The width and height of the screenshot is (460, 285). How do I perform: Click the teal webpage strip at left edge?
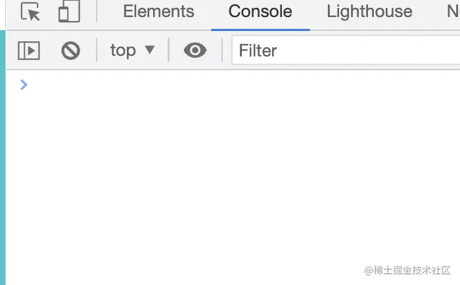pos(3,158)
